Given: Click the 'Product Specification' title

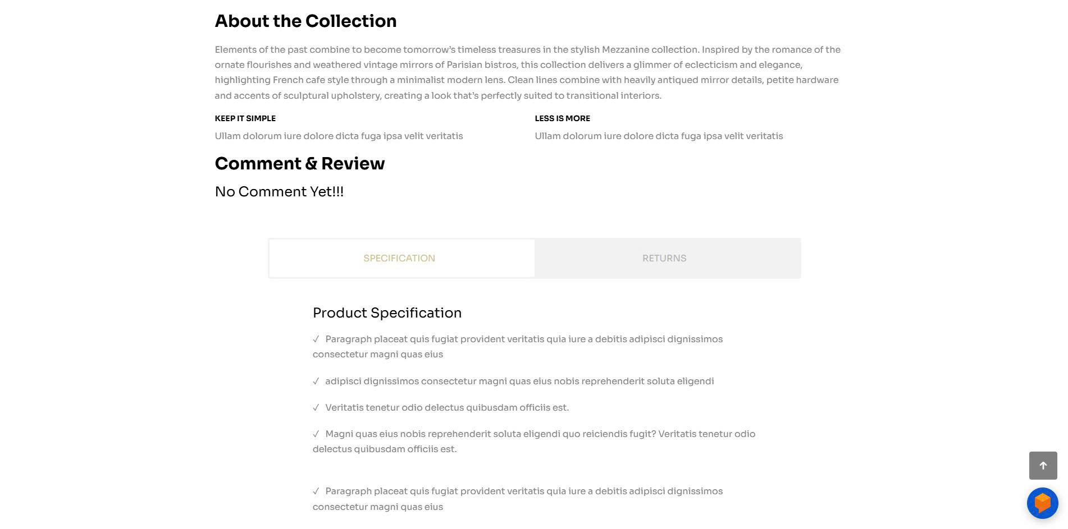Looking at the screenshot, I should (387, 313).
